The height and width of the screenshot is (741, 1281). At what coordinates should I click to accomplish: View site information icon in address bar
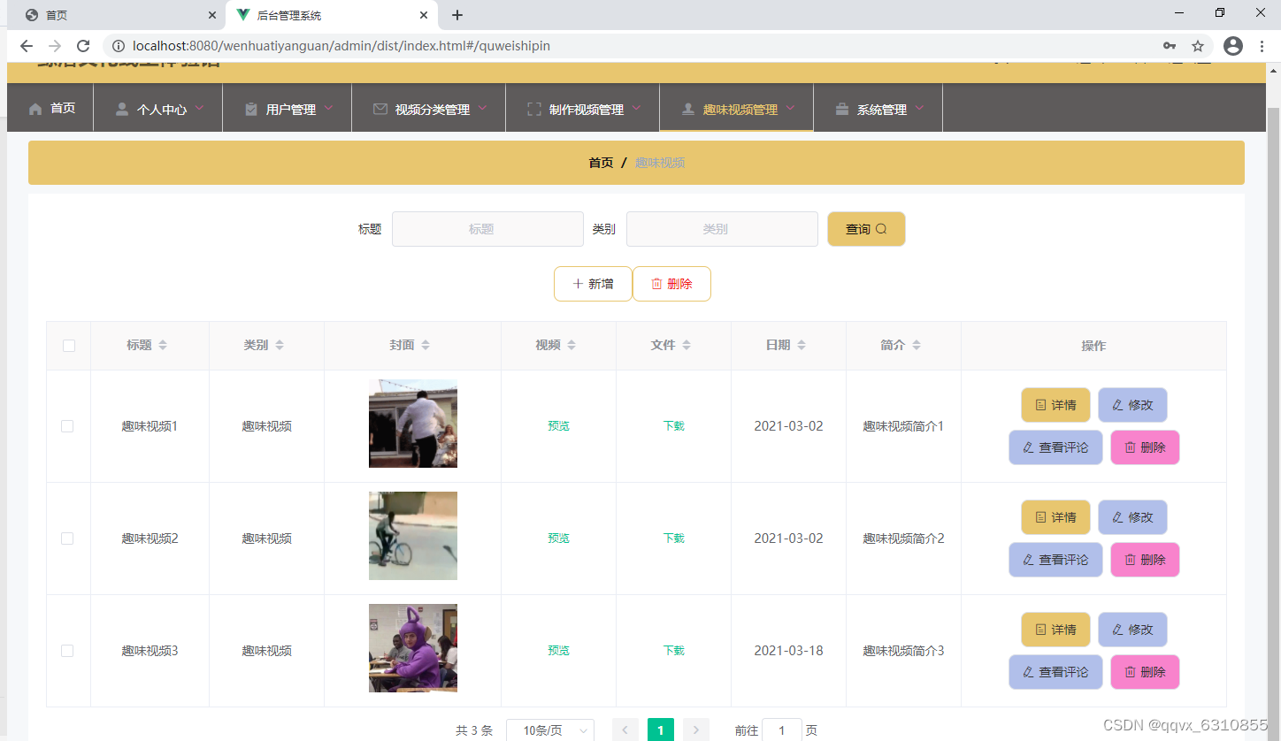119,46
